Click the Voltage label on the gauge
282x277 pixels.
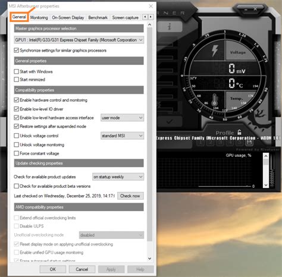coord(238,52)
